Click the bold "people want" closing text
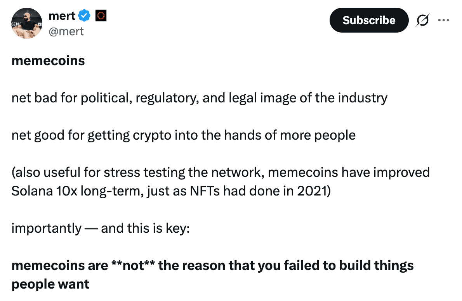 click(50, 284)
